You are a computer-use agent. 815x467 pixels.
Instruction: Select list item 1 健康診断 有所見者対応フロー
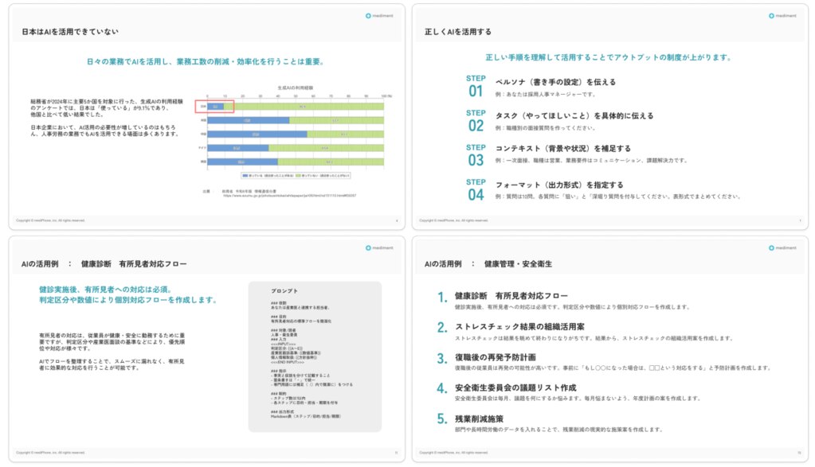(x=511, y=296)
